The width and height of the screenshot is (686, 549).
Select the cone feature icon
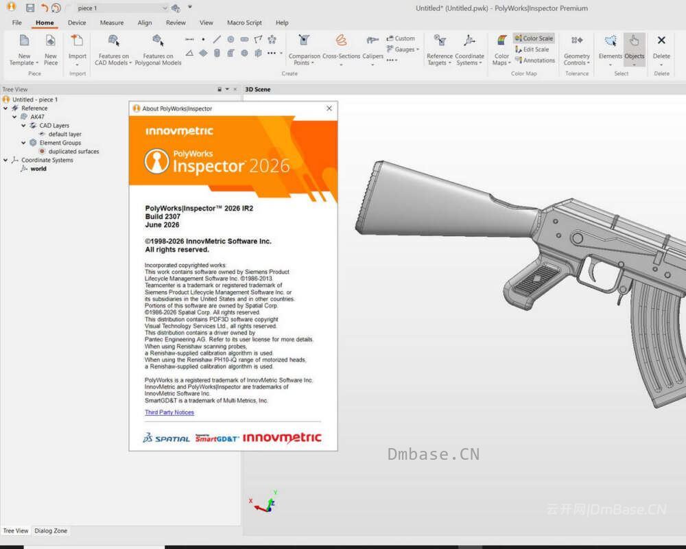tap(230, 53)
